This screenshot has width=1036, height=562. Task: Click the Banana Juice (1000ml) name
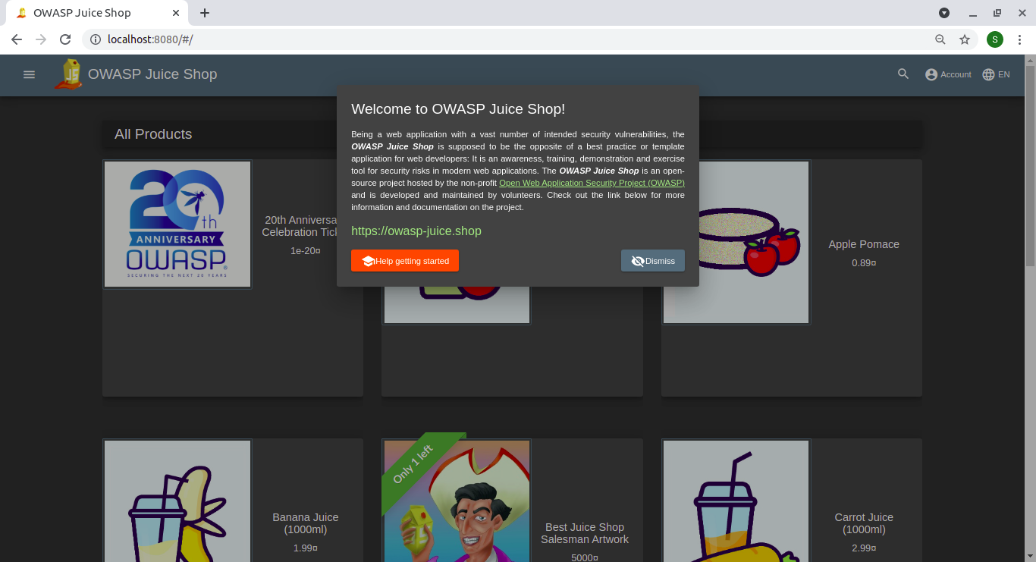click(306, 523)
